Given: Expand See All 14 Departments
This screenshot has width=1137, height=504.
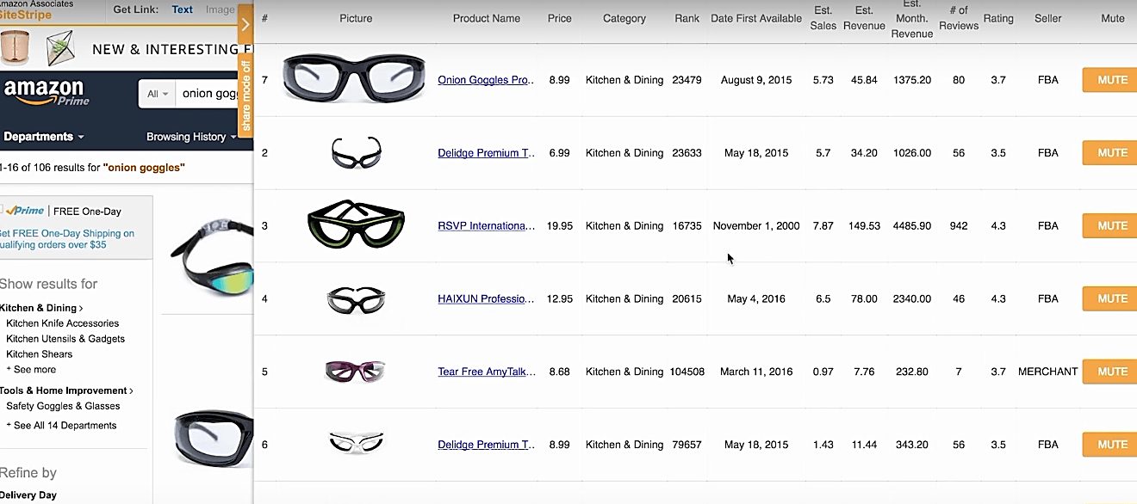Looking at the screenshot, I should [61, 426].
